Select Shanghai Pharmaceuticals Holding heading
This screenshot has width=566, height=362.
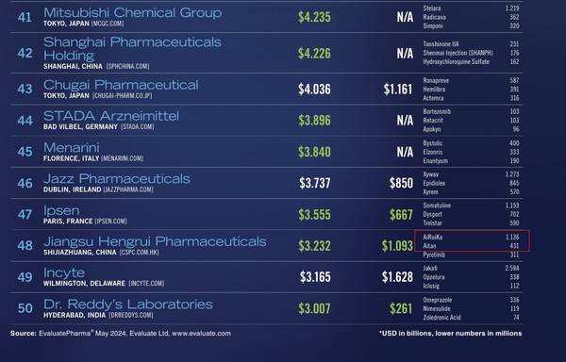pos(132,49)
